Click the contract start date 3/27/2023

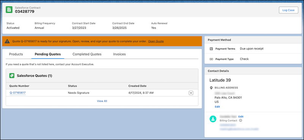[79, 28]
